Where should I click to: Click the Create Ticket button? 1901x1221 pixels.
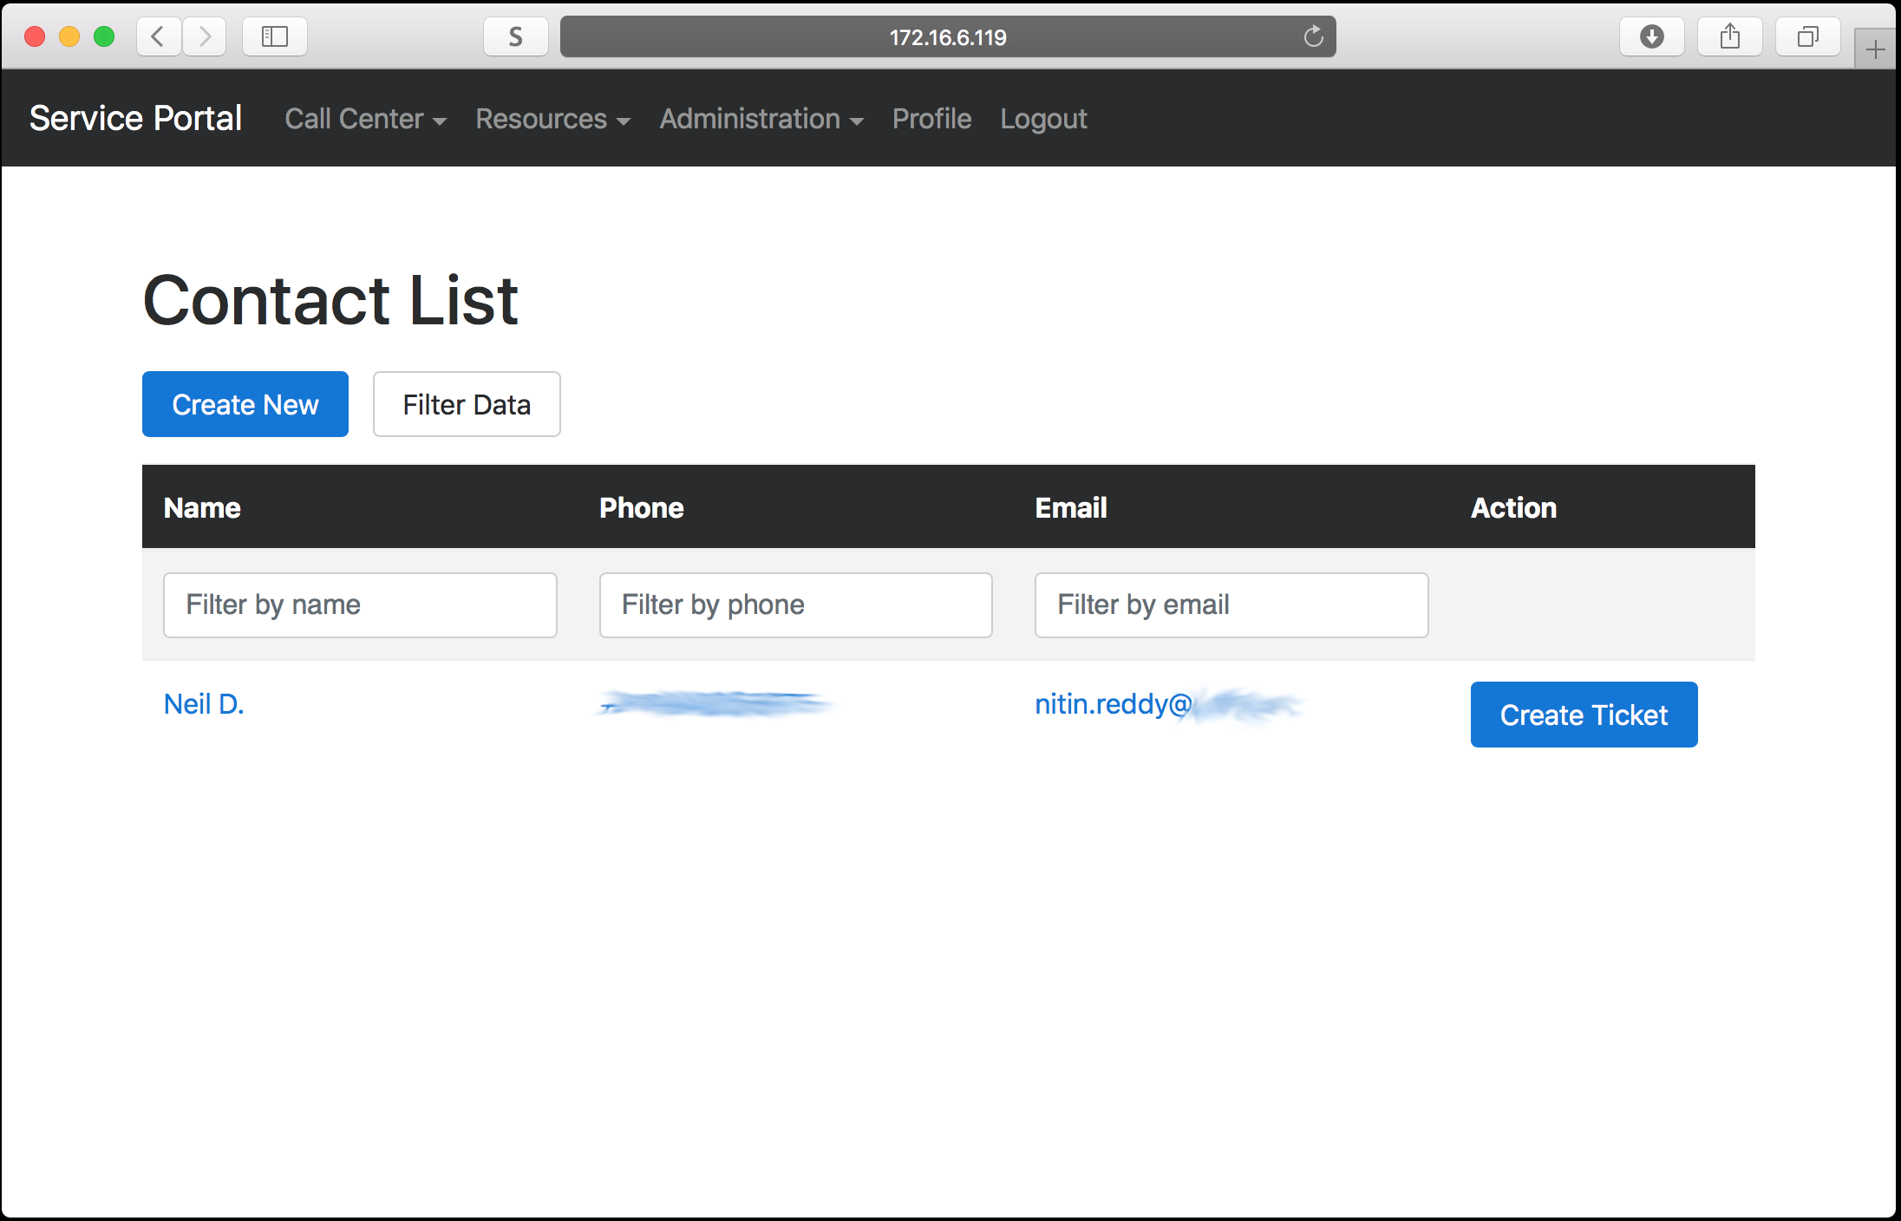(1584, 715)
